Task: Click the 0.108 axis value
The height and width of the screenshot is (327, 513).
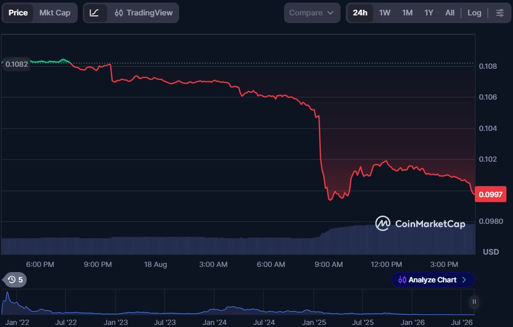Action: point(488,66)
